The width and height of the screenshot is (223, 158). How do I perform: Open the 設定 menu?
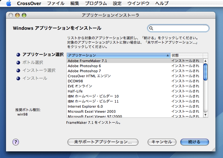(x=117, y=3)
